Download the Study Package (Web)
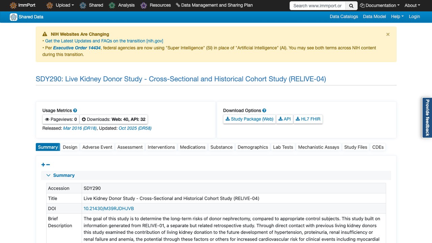Viewport: 432px width, 243px height. click(249, 119)
